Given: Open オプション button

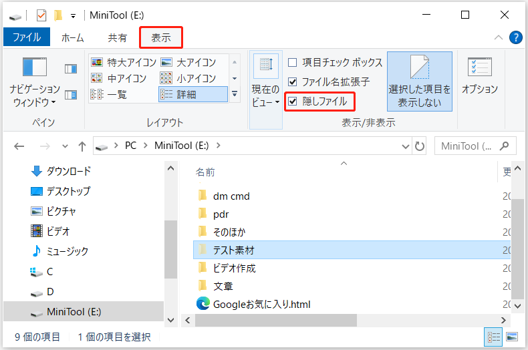Looking at the screenshot, I should (x=480, y=76).
